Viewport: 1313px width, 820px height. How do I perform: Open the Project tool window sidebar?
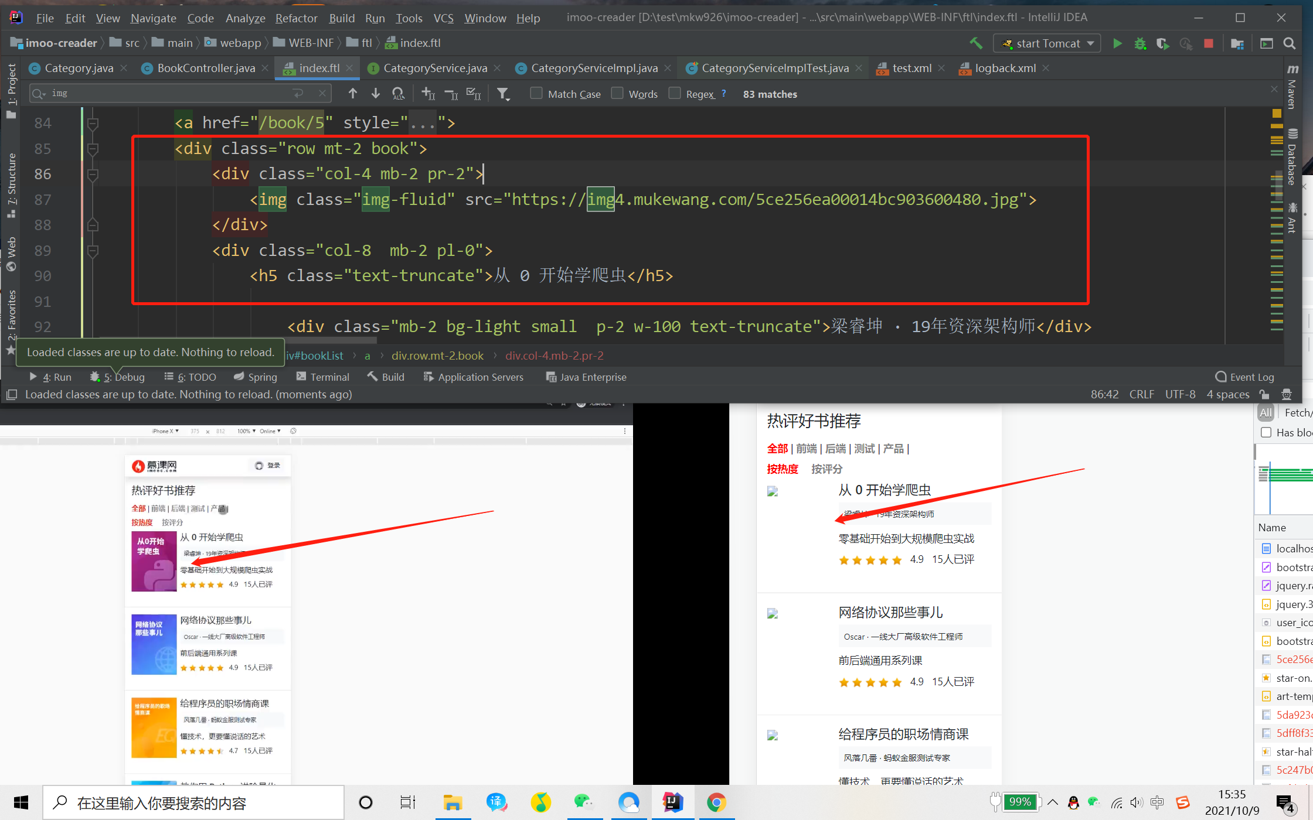tap(11, 91)
